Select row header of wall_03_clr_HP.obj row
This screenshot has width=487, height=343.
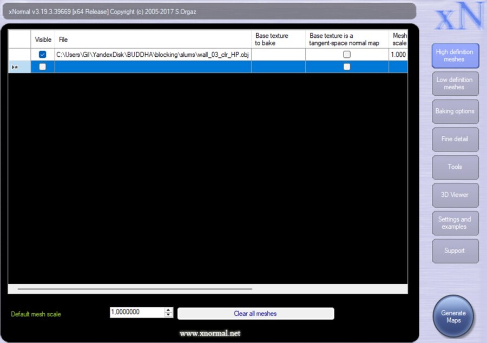[x=19, y=55]
